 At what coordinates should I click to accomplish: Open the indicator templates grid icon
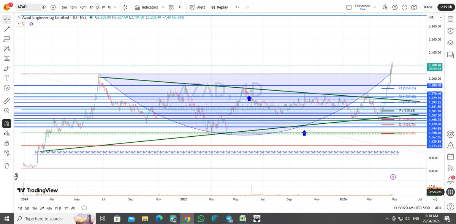(x=171, y=7)
